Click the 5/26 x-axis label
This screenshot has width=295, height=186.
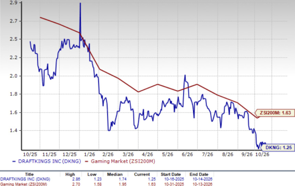[167, 155]
